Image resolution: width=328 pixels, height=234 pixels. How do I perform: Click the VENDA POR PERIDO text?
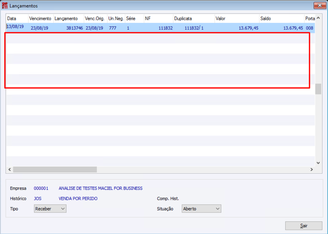point(78,199)
